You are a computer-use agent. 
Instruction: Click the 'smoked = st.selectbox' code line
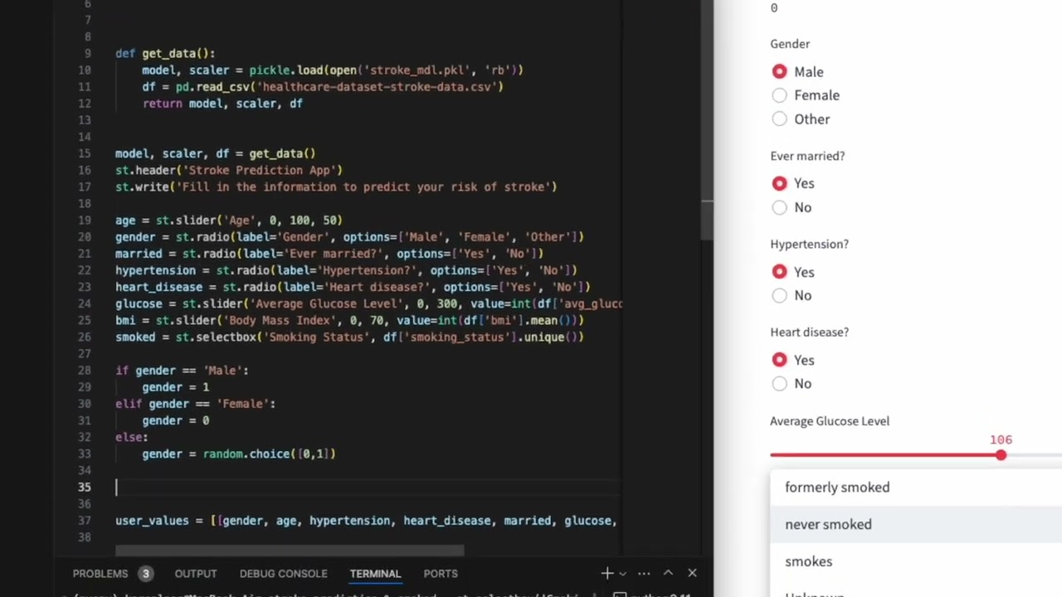tap(349, 337)
